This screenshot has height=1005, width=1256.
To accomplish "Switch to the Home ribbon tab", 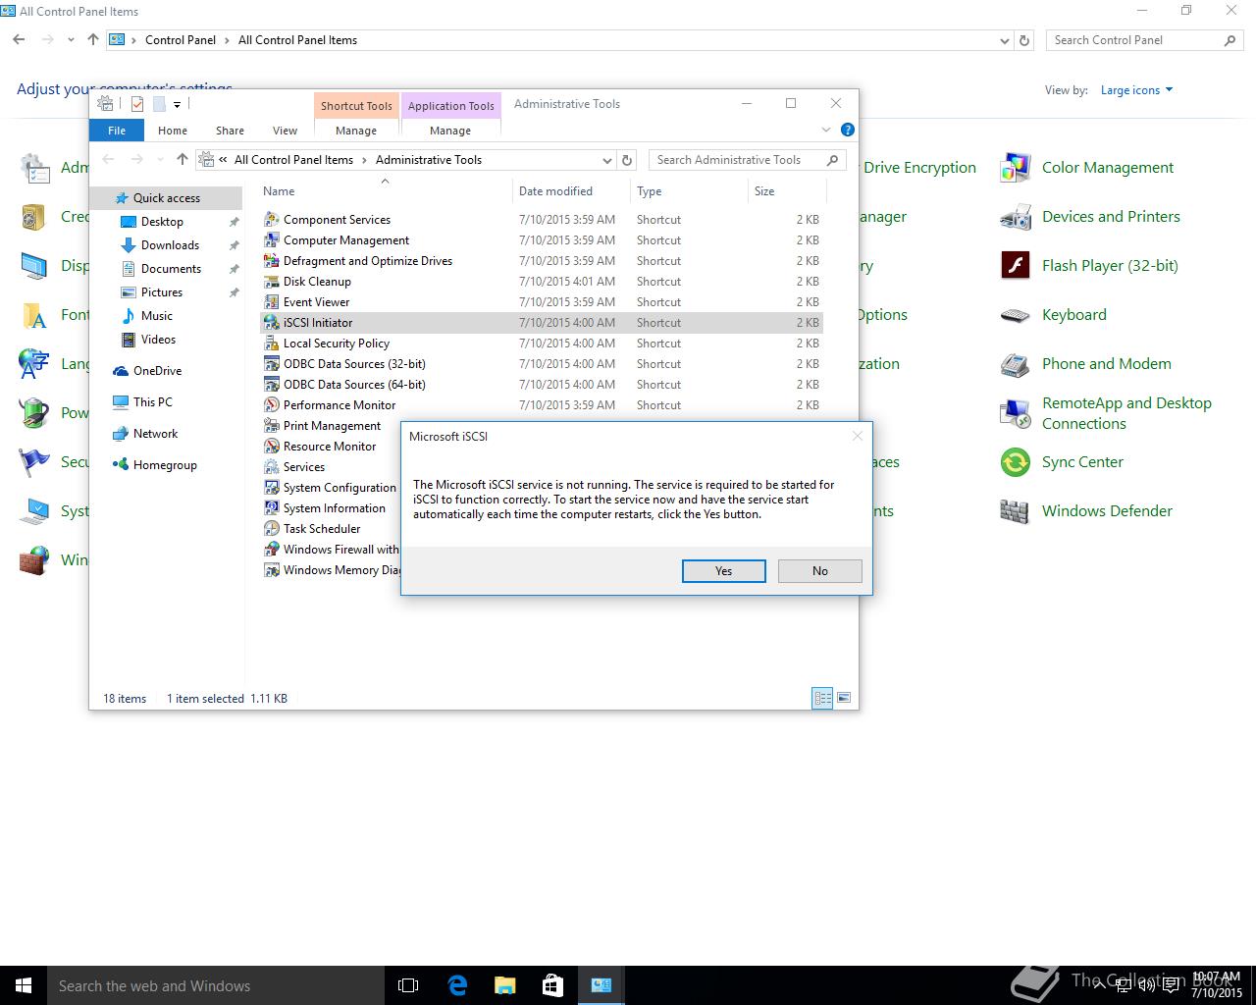I will pos(173,131).
